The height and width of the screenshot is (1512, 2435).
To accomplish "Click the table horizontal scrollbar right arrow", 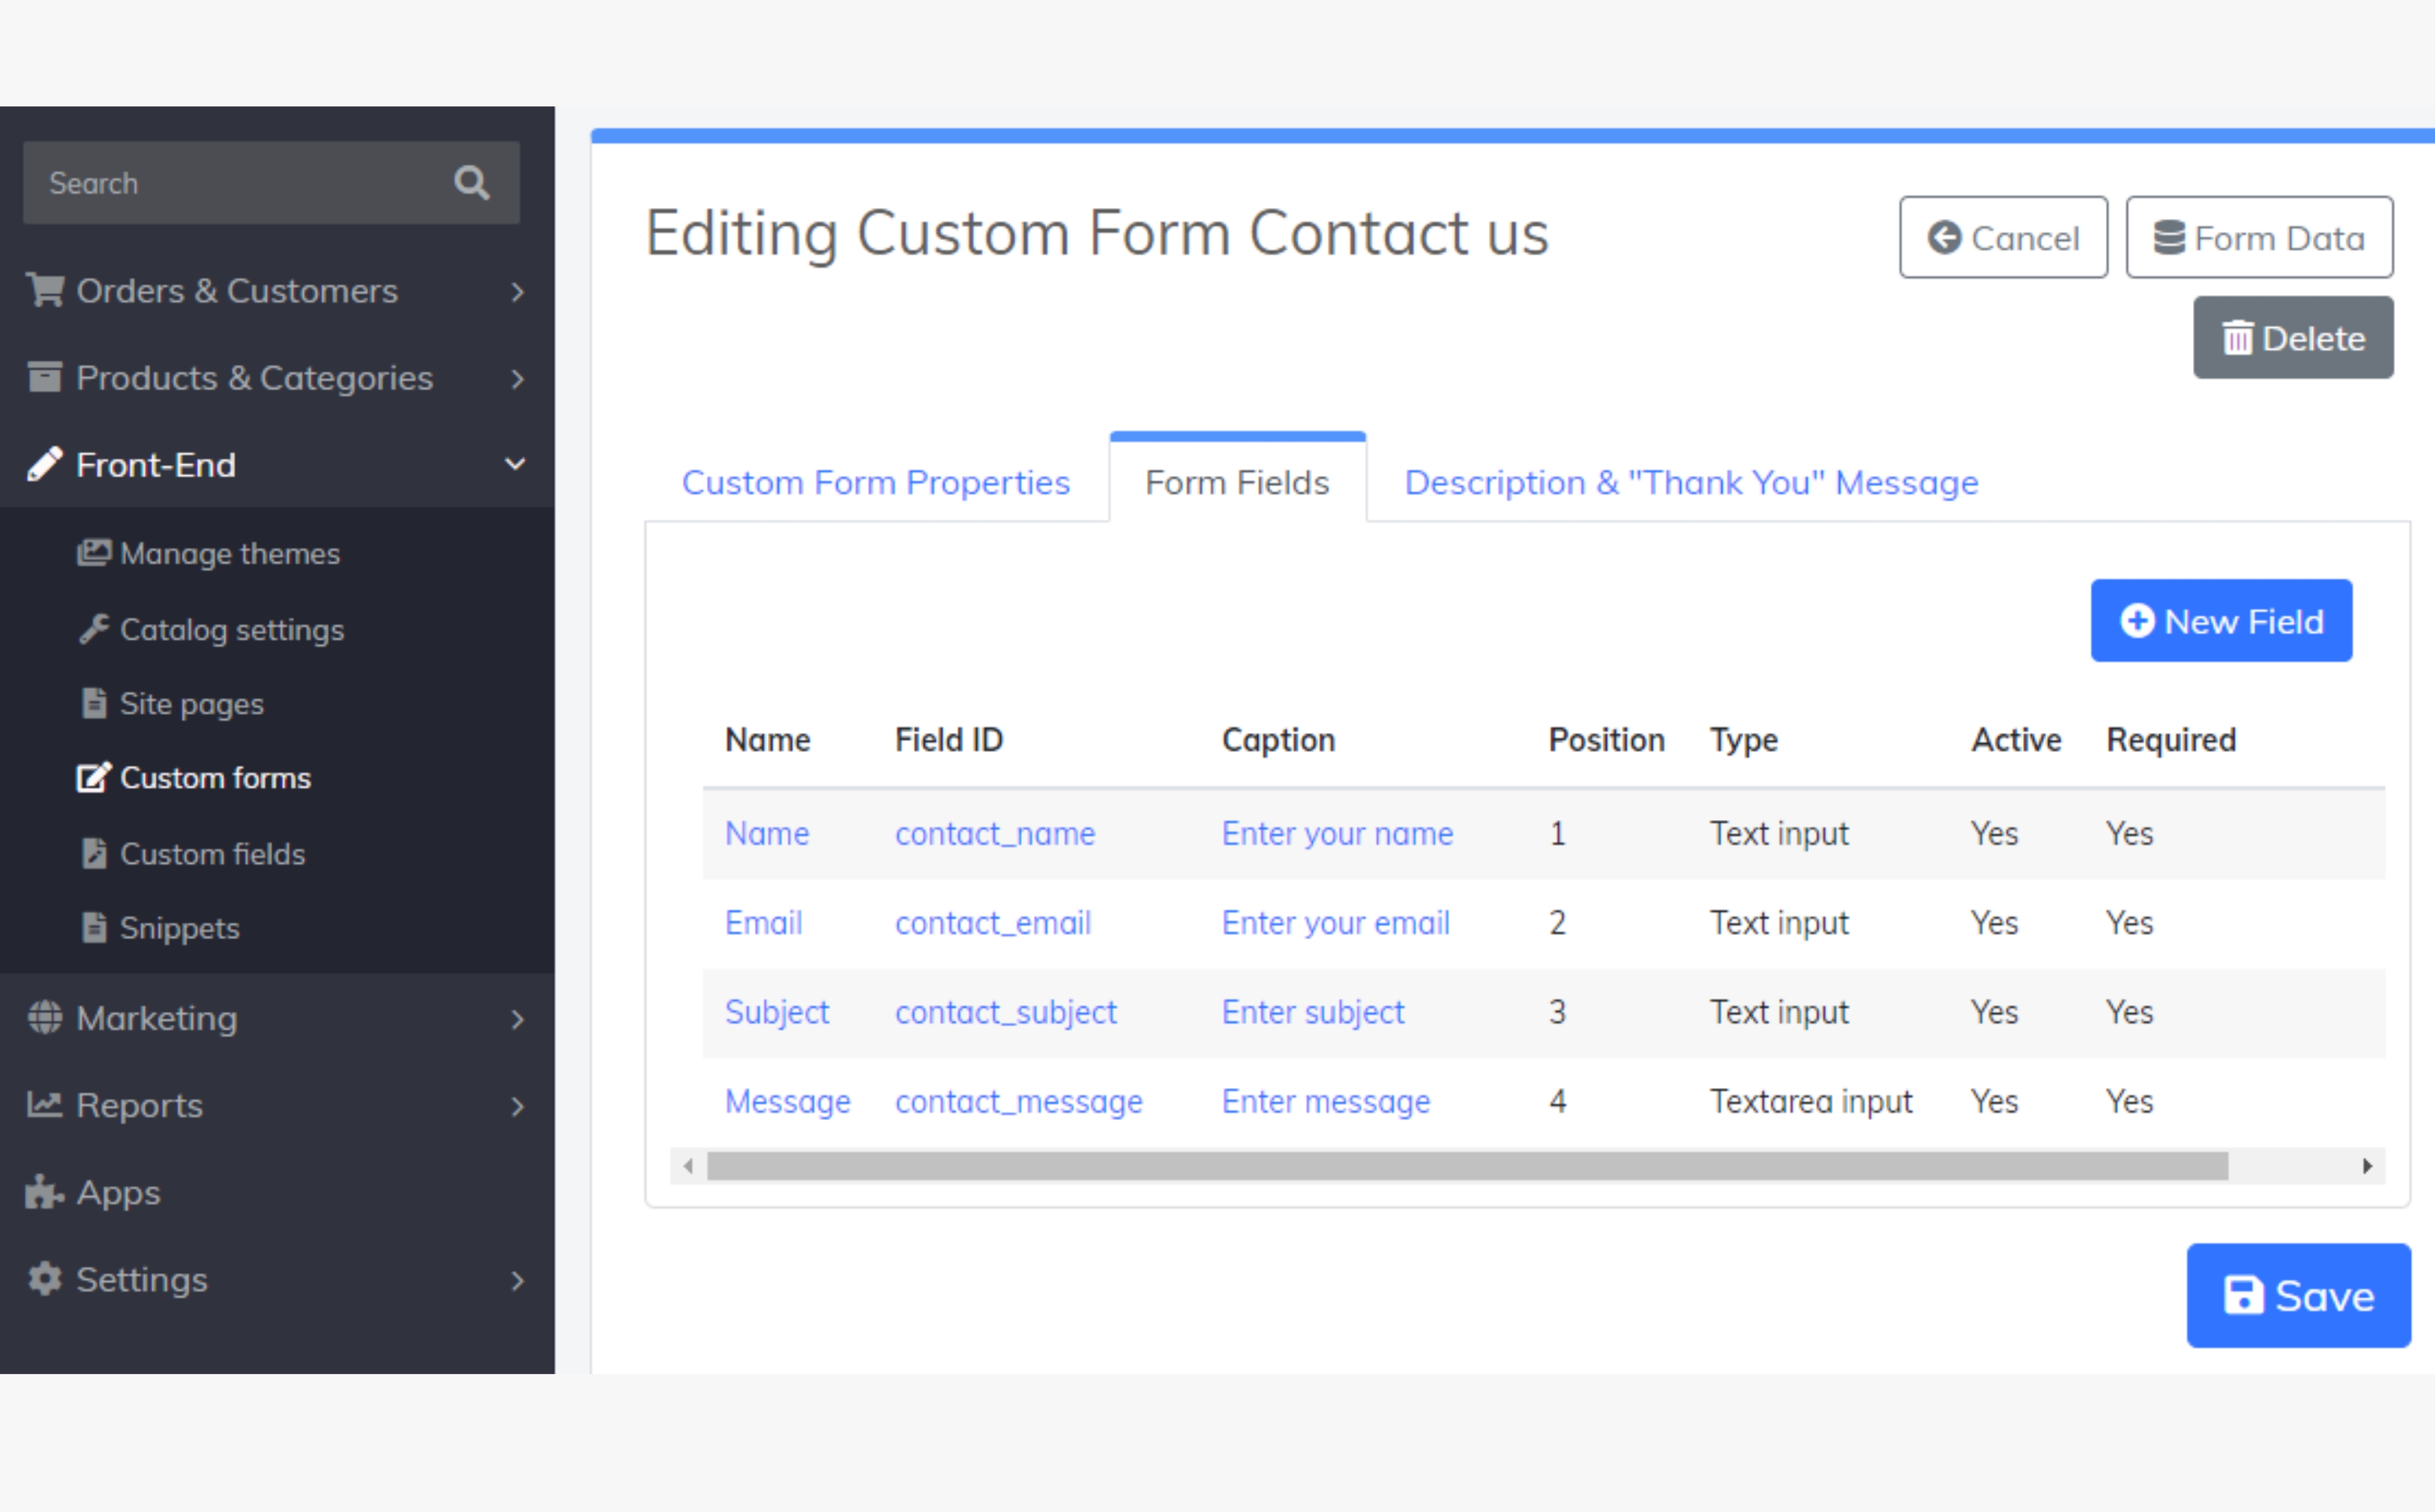I will coord(2367,1166).
